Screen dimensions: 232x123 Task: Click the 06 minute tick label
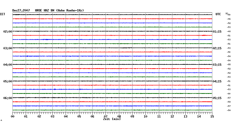[92, 117]
